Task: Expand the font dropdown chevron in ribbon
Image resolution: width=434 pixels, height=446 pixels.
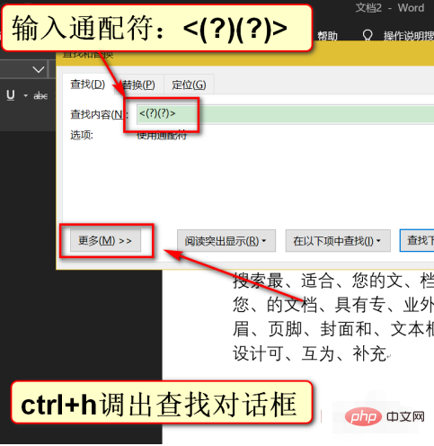Action: [x=39, y=70]
